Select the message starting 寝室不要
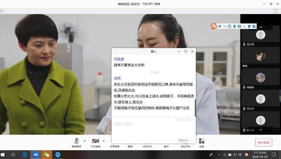This screenshot has width=281, height=159. coord(129,65)
